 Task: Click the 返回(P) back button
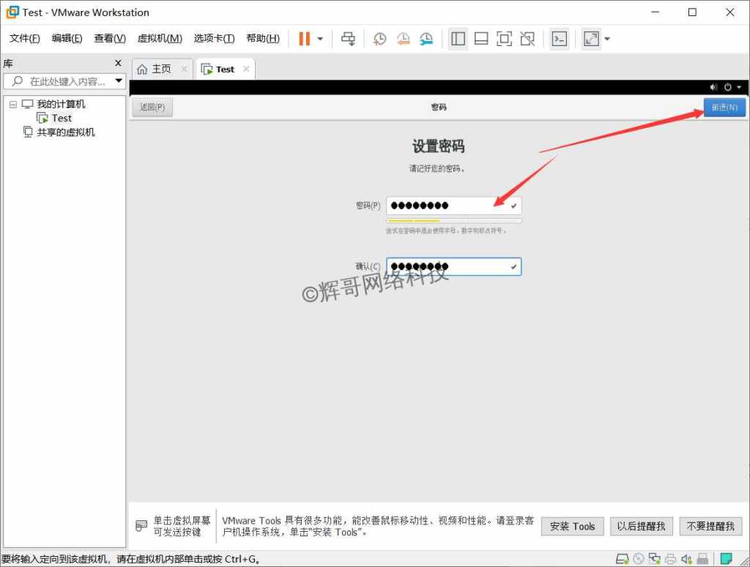(x=152, y=108)
